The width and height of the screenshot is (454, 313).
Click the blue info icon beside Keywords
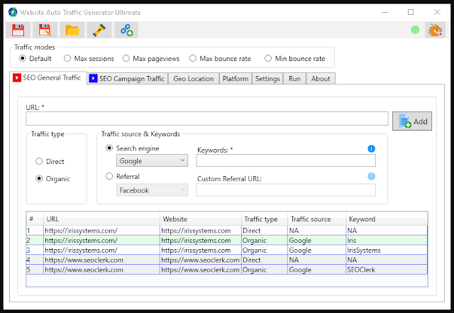[371, 148]
